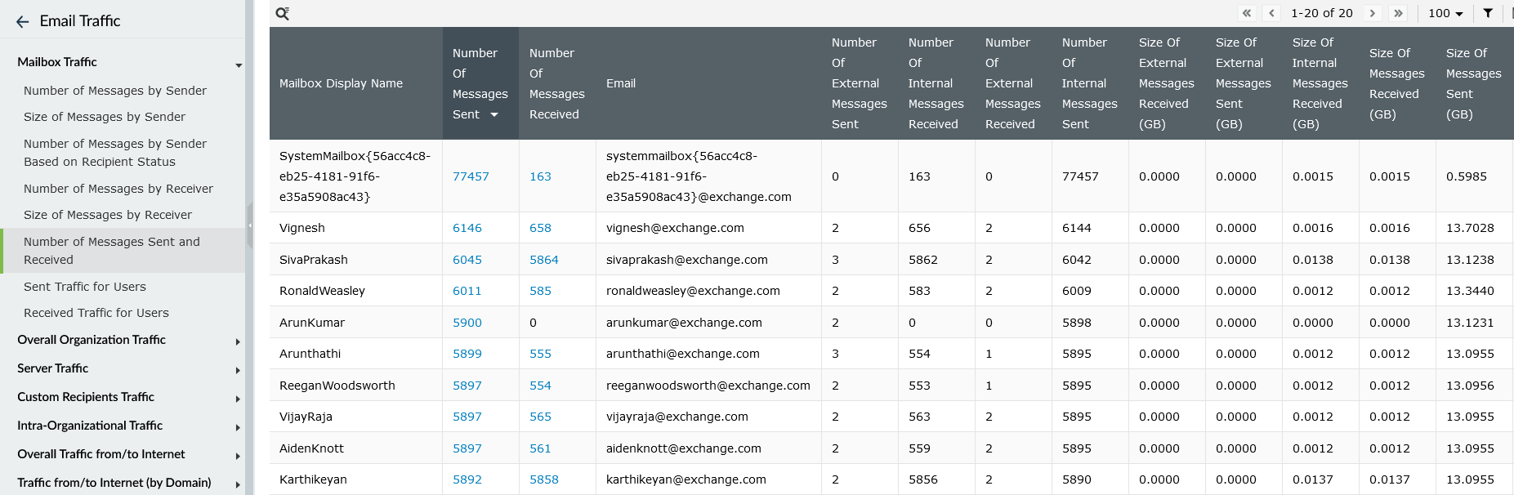Go to the first page of results

pos(1247,13)
